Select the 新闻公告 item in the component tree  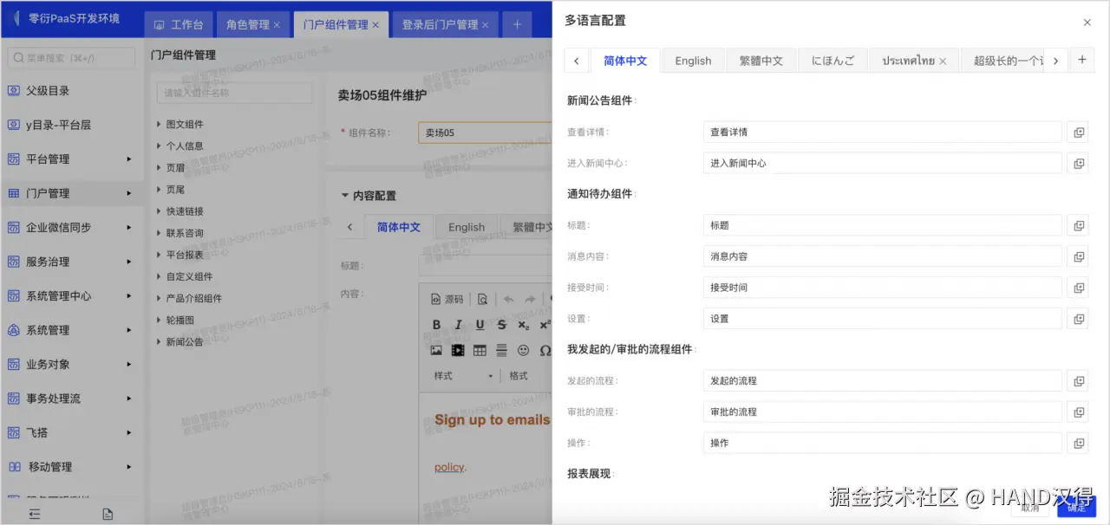(185, 342)
